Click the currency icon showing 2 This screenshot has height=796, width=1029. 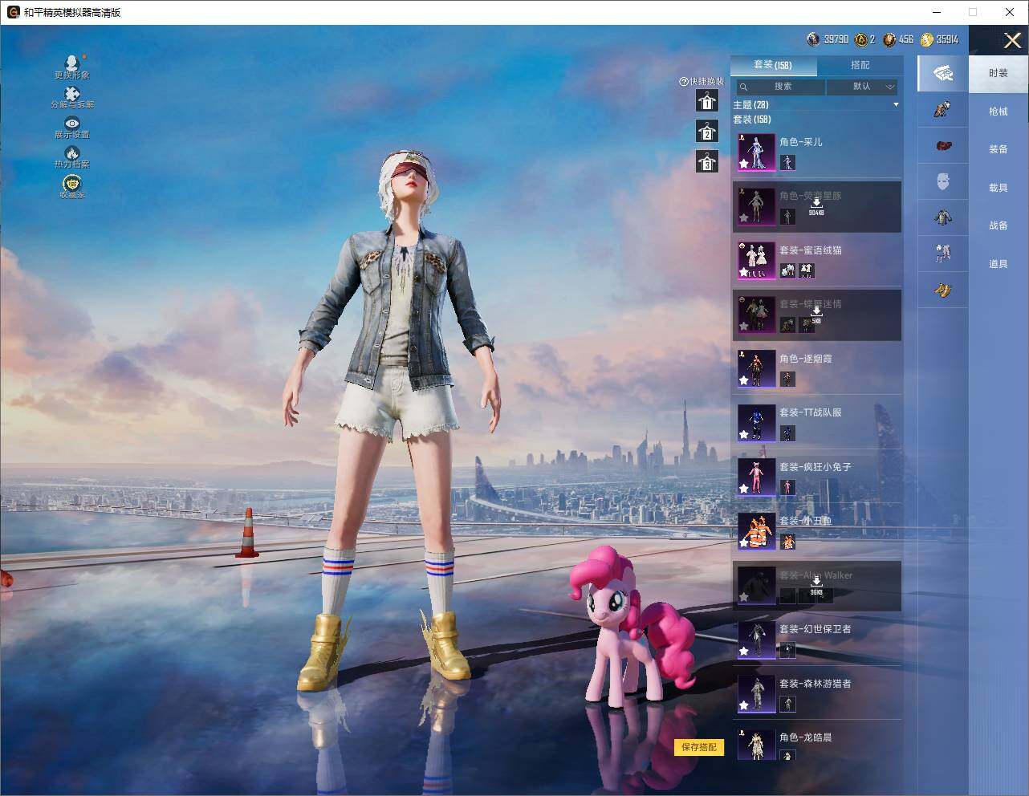(x=861, y=39)
